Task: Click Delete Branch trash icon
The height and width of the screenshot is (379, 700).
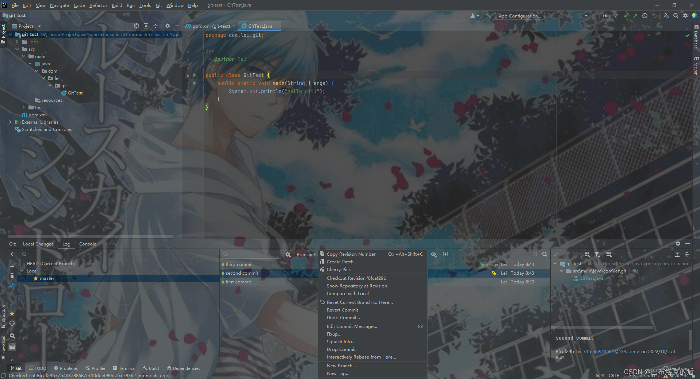Action: point(12,276)
